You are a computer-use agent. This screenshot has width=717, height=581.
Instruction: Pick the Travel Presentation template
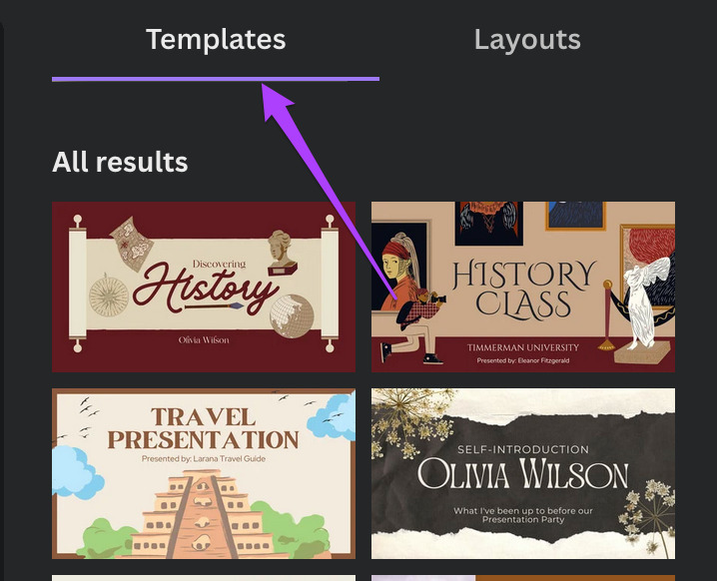pos(203,473)
